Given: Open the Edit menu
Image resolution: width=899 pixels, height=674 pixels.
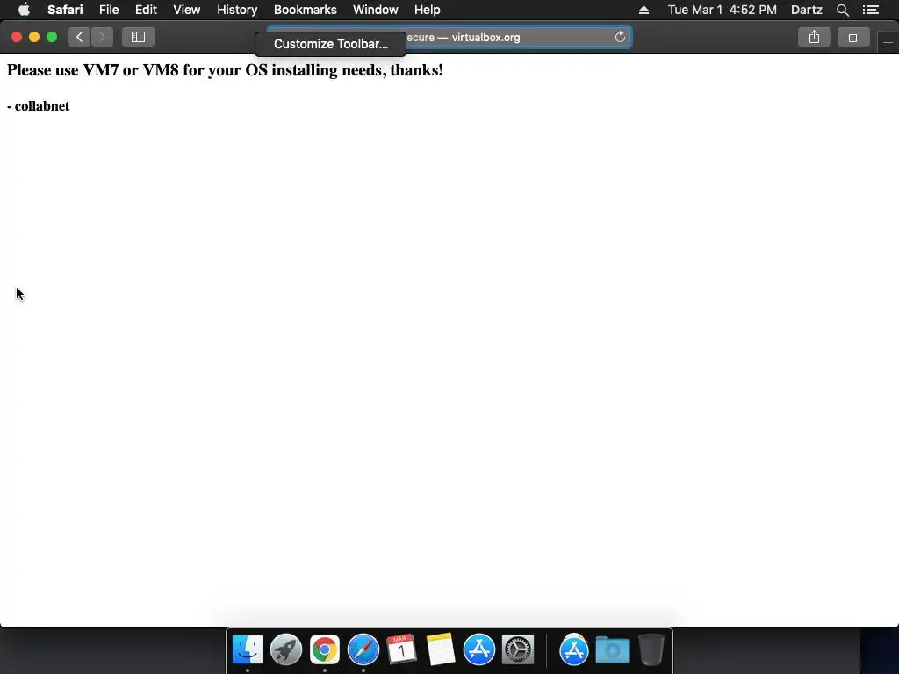Looking at the screenshot, I should 146,10.
